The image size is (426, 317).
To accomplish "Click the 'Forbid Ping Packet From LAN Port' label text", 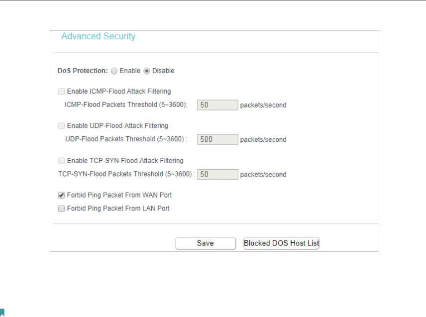I will pos(118,209).
